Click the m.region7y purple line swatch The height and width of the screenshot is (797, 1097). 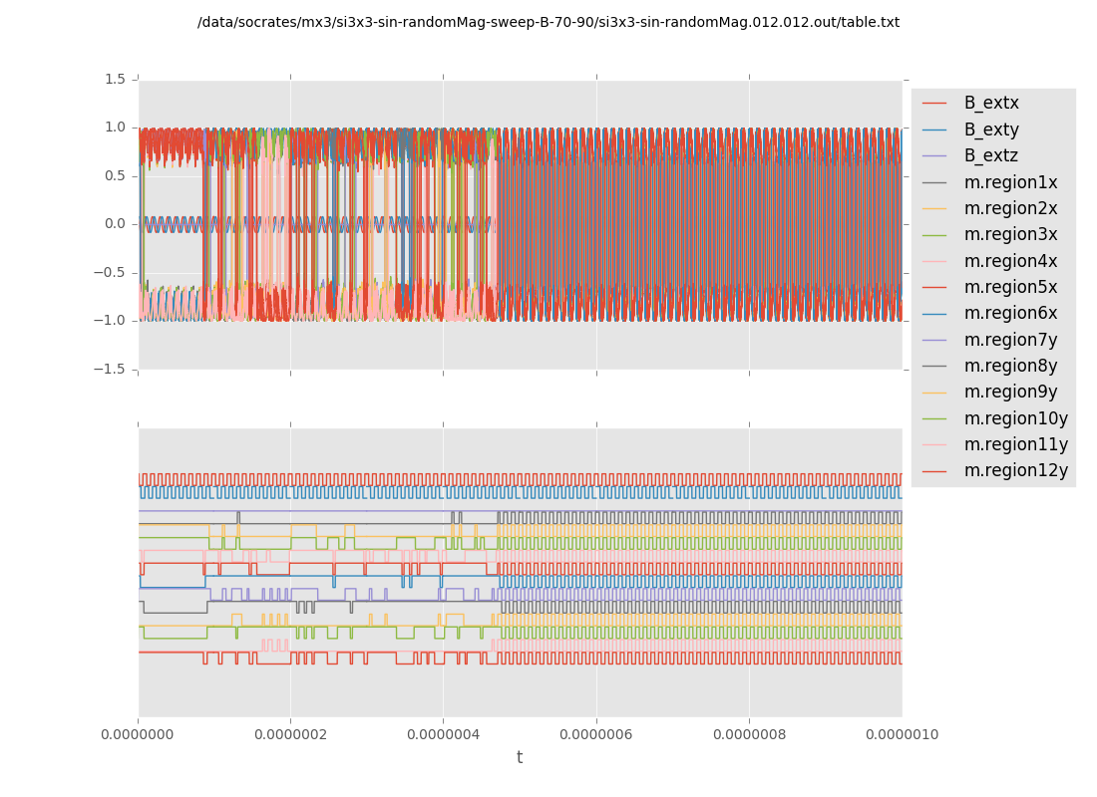[934, 340]
